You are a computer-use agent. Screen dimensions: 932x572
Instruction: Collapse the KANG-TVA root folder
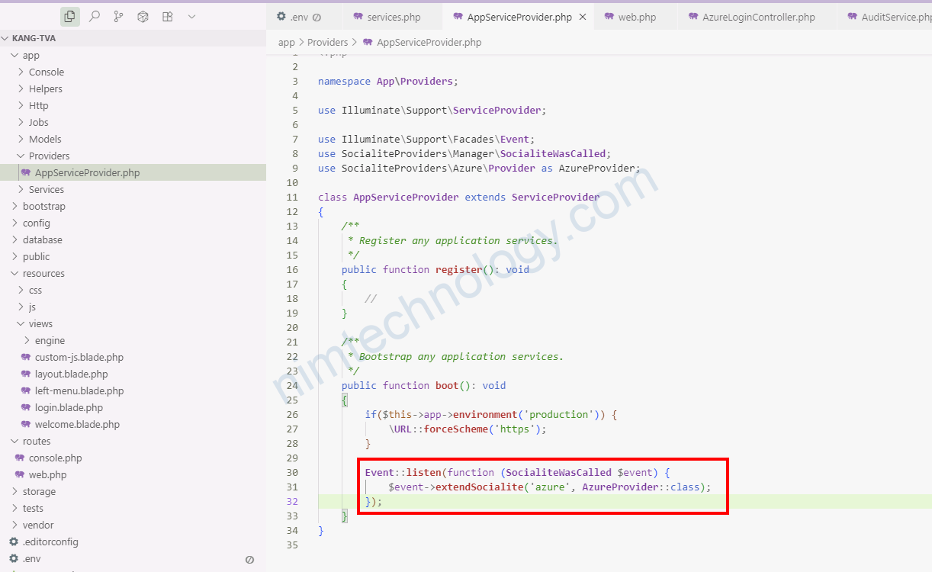tap(6, 38)
